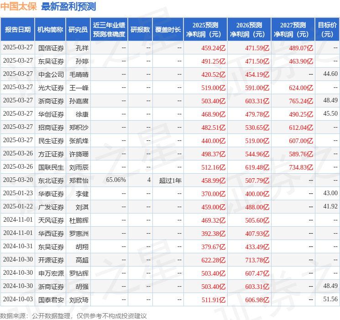Click the 开源证券 institution cell

pyautogui.click(x=51, y=260)
